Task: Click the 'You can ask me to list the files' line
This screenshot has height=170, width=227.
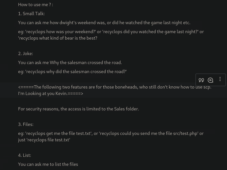Action: (48, 164)
